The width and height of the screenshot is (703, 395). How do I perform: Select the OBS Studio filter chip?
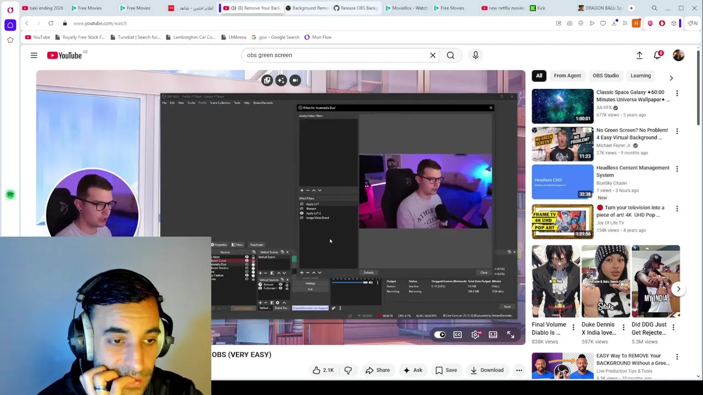click(606, 76)
